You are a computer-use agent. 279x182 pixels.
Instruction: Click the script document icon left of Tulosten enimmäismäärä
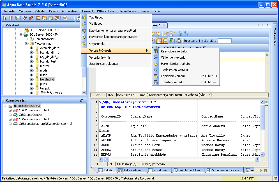click(x=178, y=41)
